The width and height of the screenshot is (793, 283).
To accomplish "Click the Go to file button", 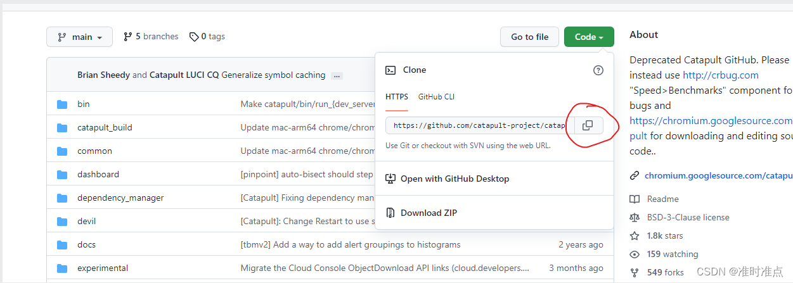I will [529, 37].
